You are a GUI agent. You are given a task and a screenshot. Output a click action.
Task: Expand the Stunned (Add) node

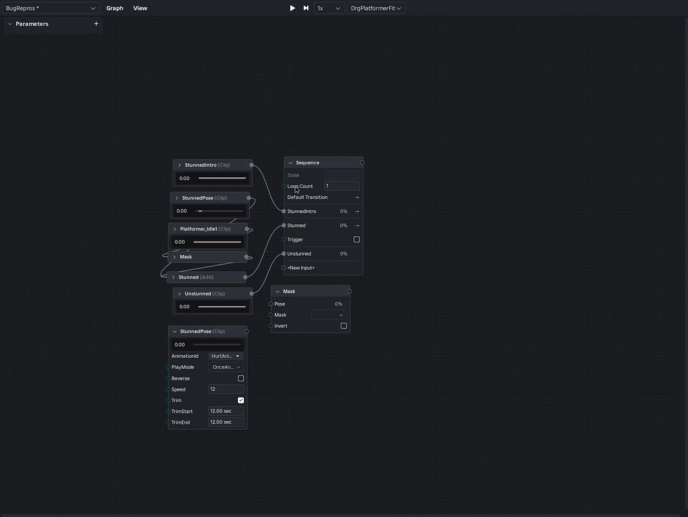(173, 277)
